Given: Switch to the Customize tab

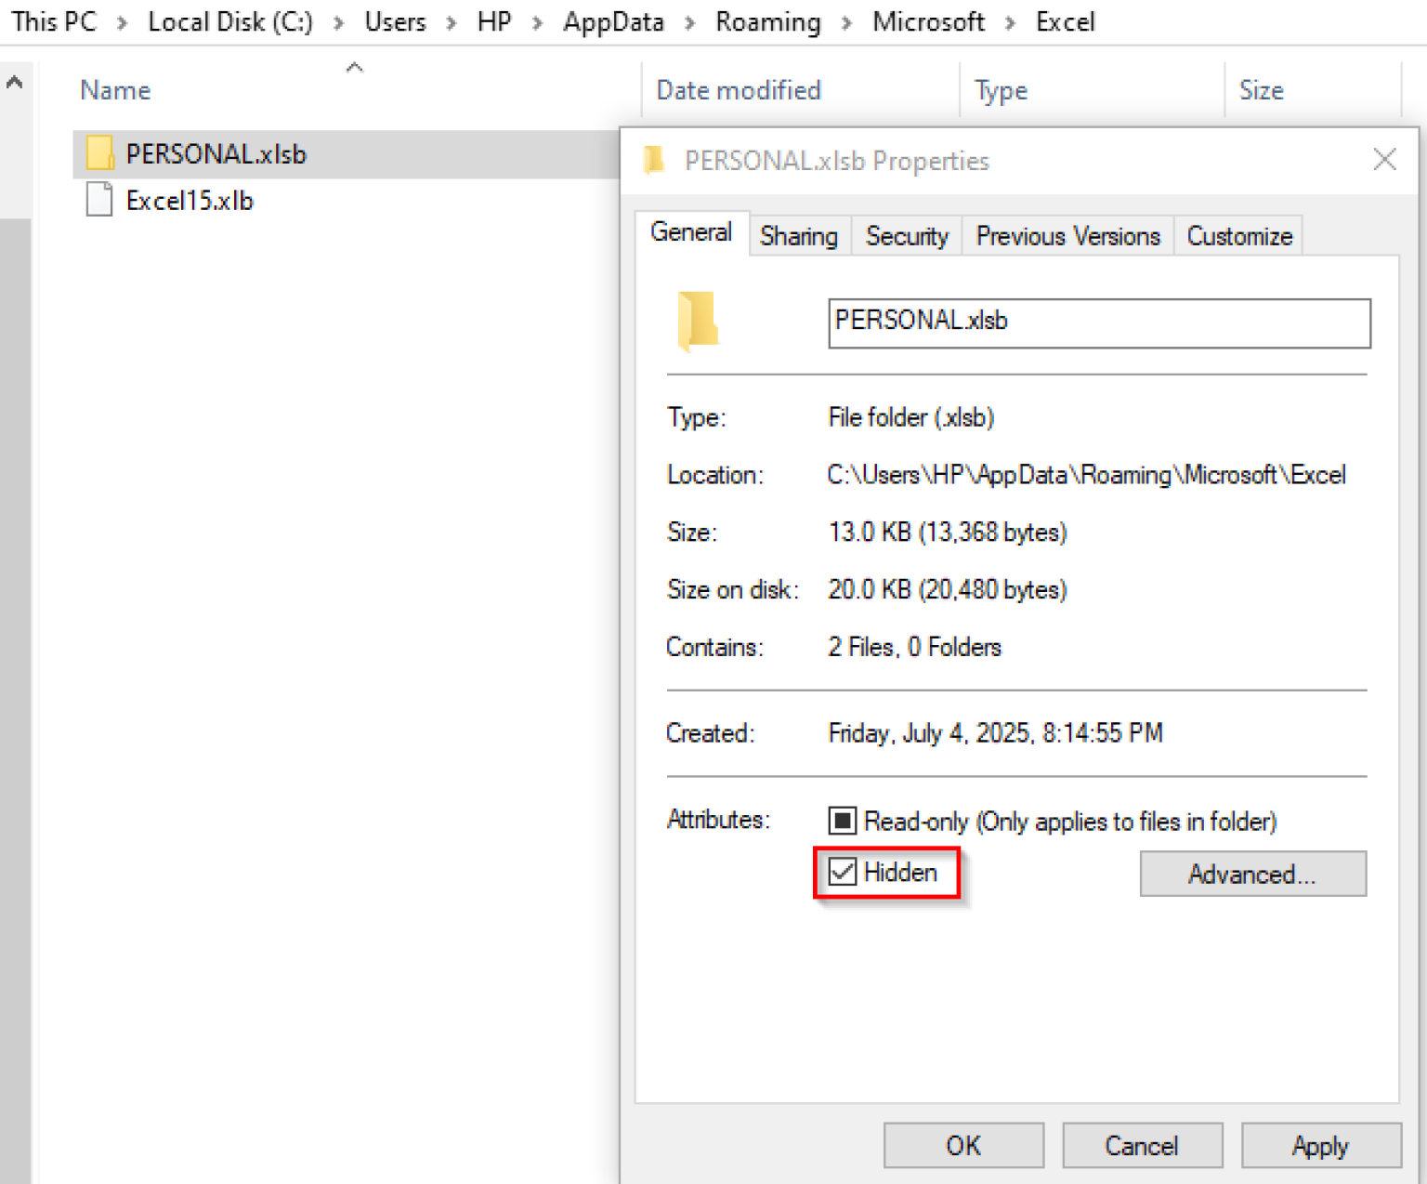Looking at the screenshot, I should [1238, 235].
